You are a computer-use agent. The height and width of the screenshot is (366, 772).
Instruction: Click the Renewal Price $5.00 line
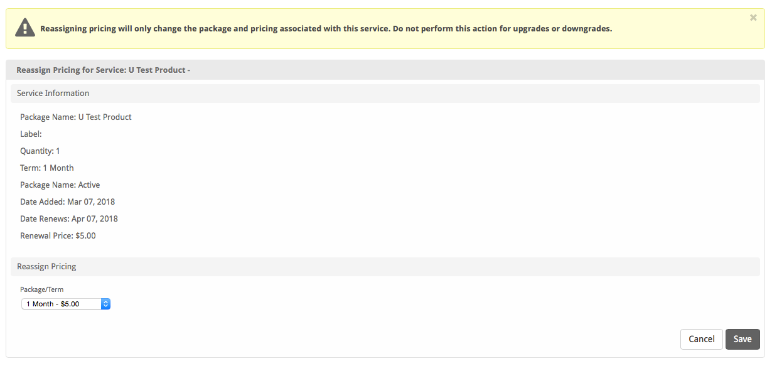coord(58,235)
